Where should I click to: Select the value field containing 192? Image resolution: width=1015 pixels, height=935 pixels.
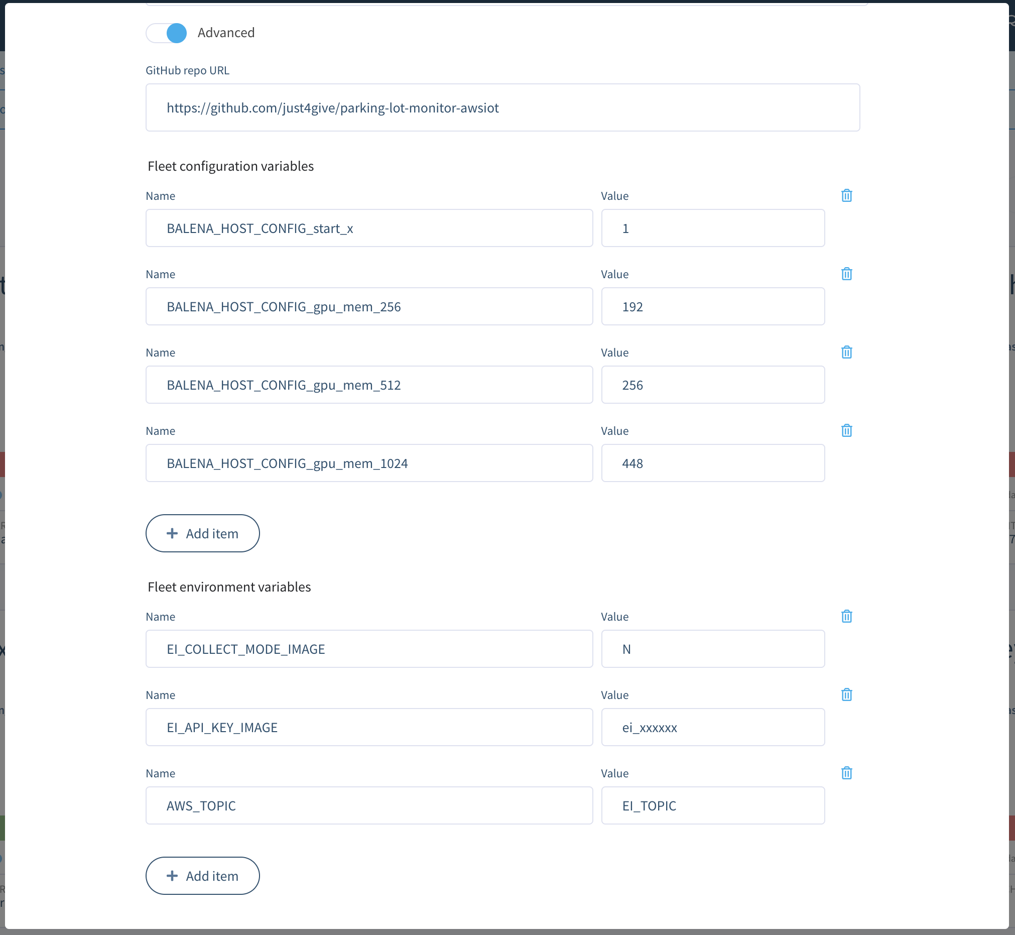pos(713,306)
